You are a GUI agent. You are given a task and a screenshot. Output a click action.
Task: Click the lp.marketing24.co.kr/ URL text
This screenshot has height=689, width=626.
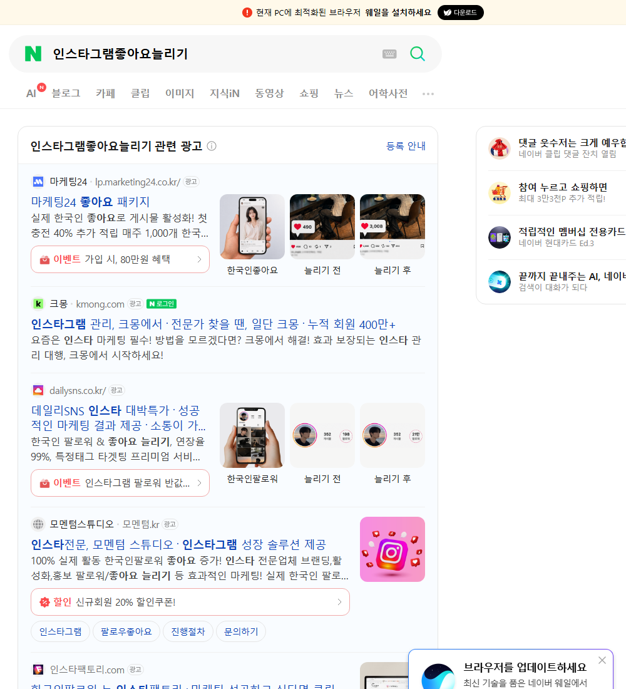click(138, 182)
